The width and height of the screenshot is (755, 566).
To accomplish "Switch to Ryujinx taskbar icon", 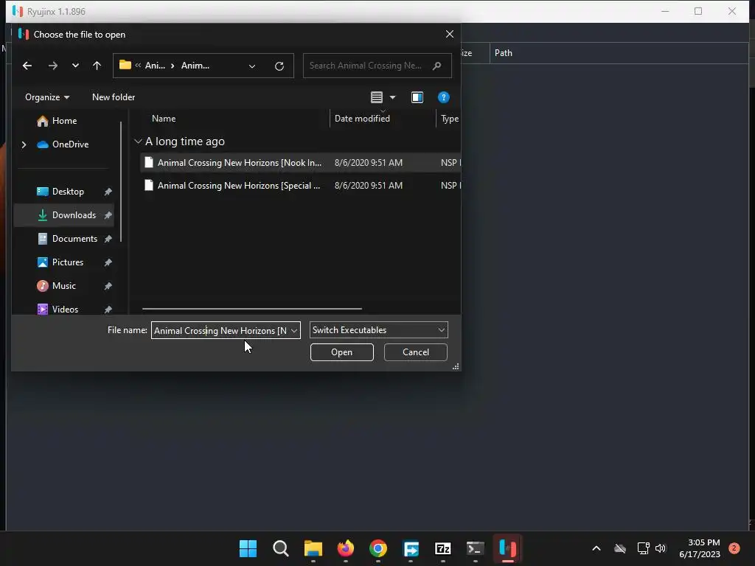I will coord(508,548).
